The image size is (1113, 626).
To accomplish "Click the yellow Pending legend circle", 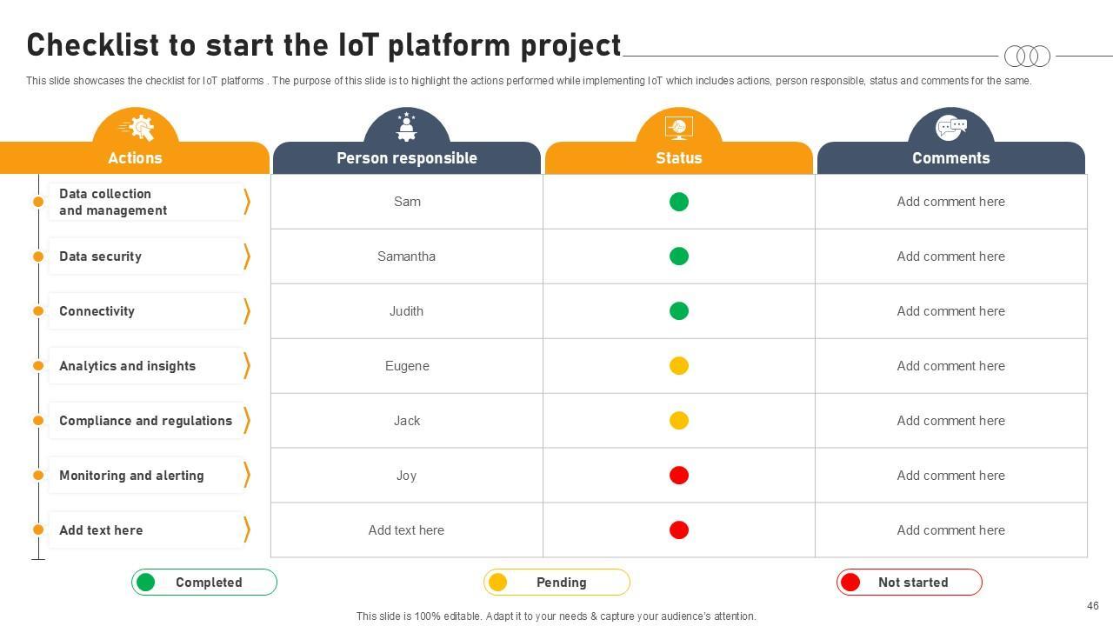I will 497,583.
